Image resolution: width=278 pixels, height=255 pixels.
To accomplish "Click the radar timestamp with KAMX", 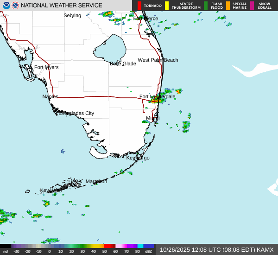I will click(x=217, y=249).
